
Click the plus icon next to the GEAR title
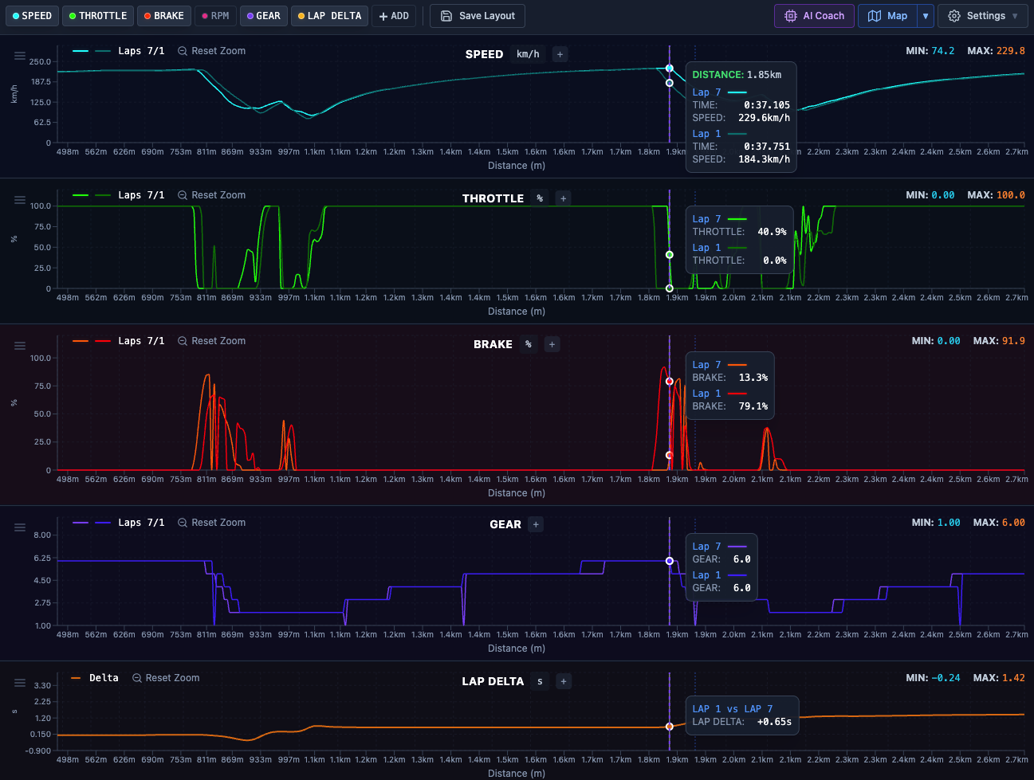536,525
